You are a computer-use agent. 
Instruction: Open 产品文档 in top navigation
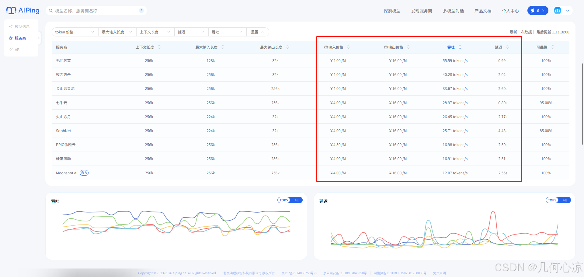click(x=483, y=11)
